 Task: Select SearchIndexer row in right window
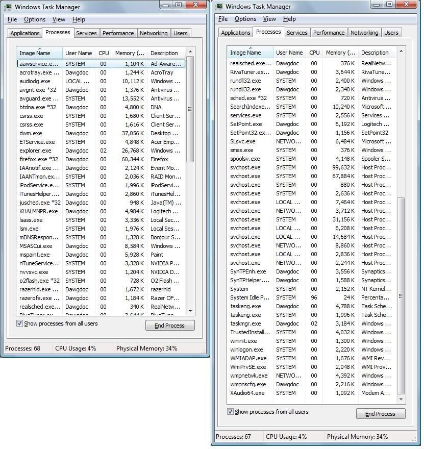coord(312,107)
